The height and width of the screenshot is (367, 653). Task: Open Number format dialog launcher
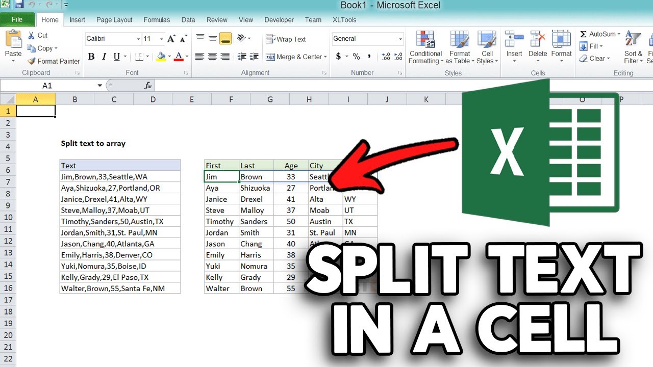[x=401, y=73]
